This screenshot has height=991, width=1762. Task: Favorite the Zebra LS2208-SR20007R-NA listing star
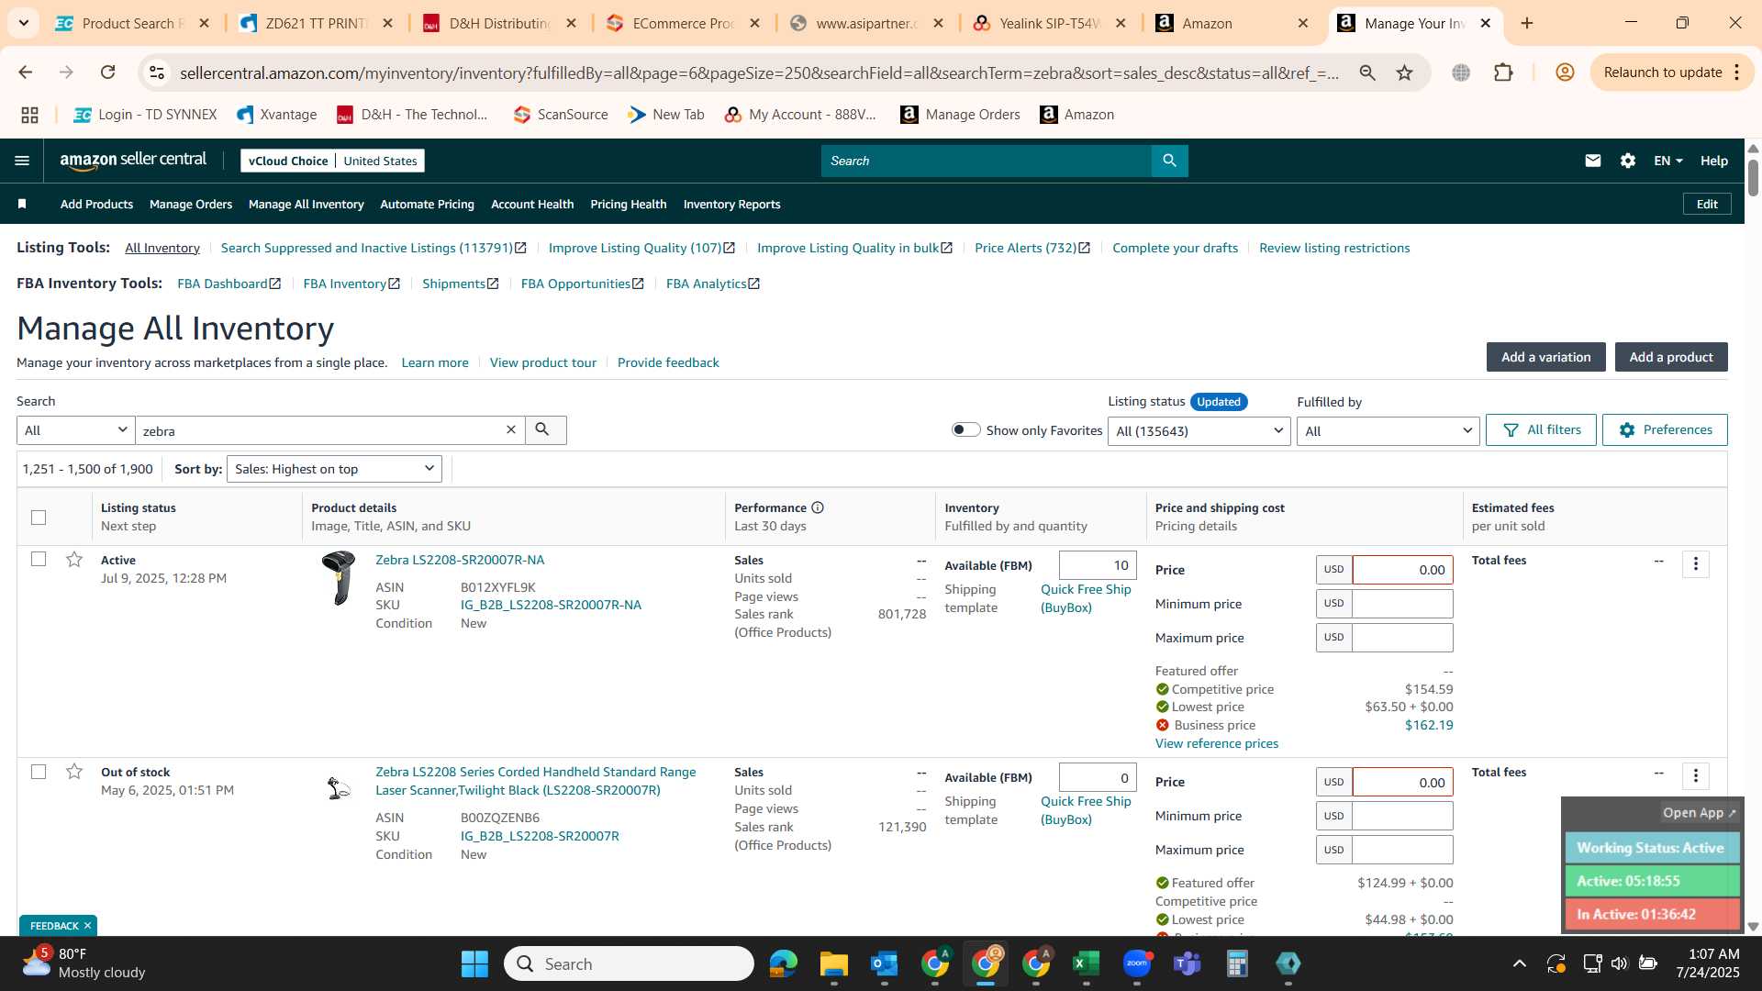click(x=74, y=560)
